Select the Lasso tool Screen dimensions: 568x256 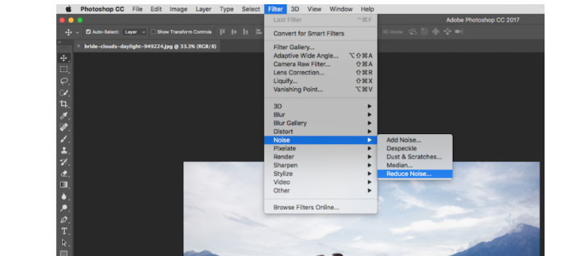click(x=64, y=81)
